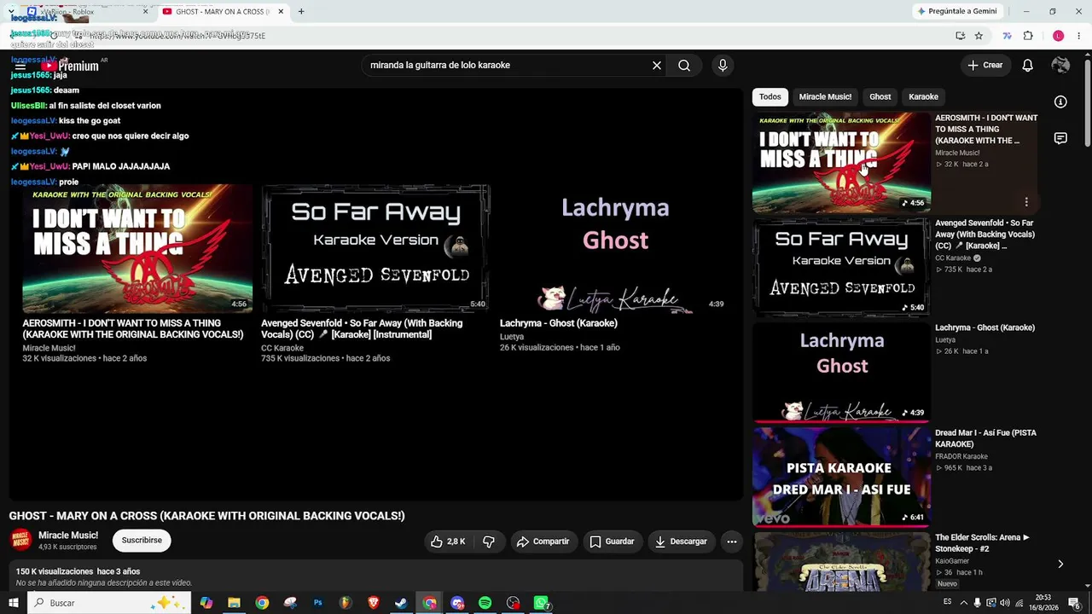Image resolution: width=1092 pixels, height=614 pixels.
Task: Clear the YouTube search query
Action: (x=657, y=66)
